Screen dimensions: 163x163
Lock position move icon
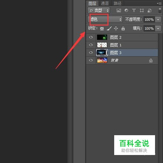click(116, 28)
